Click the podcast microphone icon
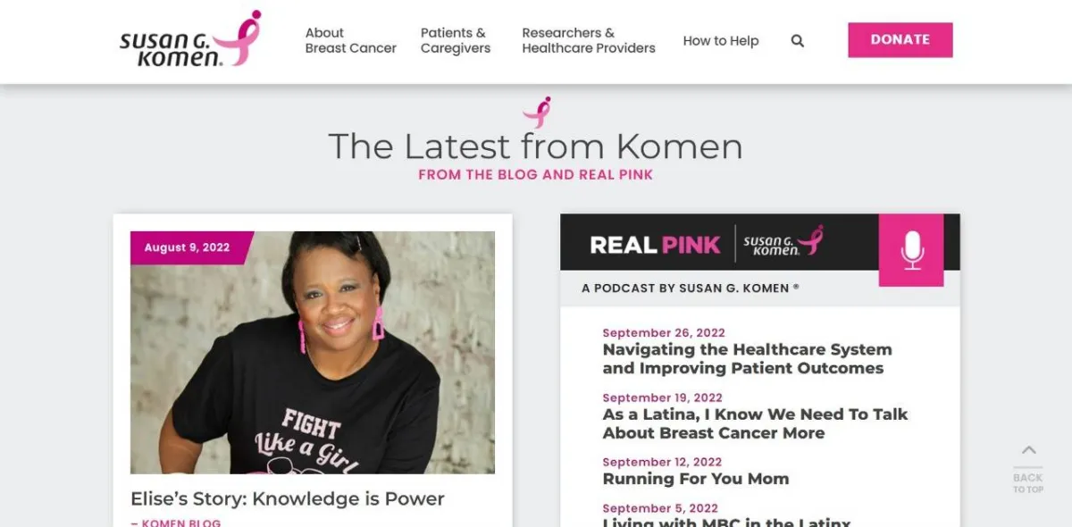The width and height of the screenshot is (1072, 527). coord(911,250)
